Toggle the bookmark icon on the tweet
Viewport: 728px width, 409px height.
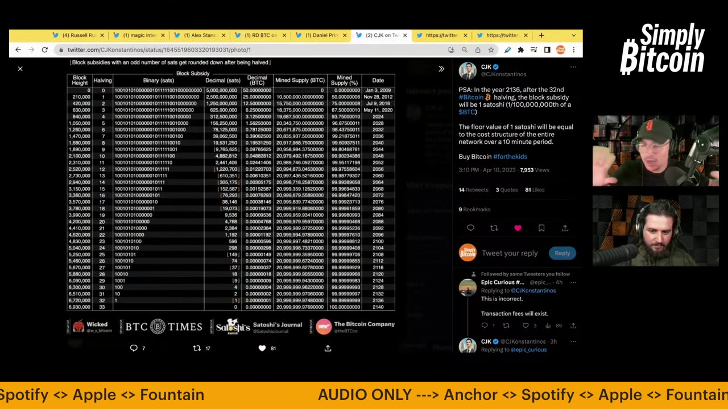pos(541,228)
